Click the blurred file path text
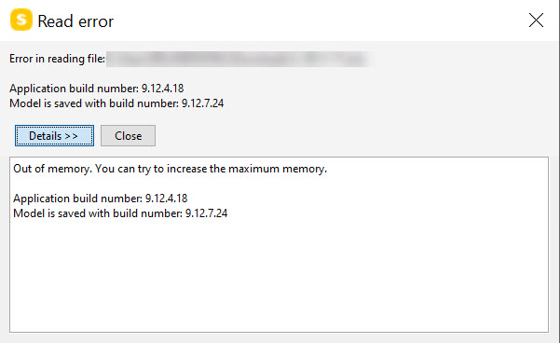The image size is (560, 343). pyautogui.click(x=239, y=59)
